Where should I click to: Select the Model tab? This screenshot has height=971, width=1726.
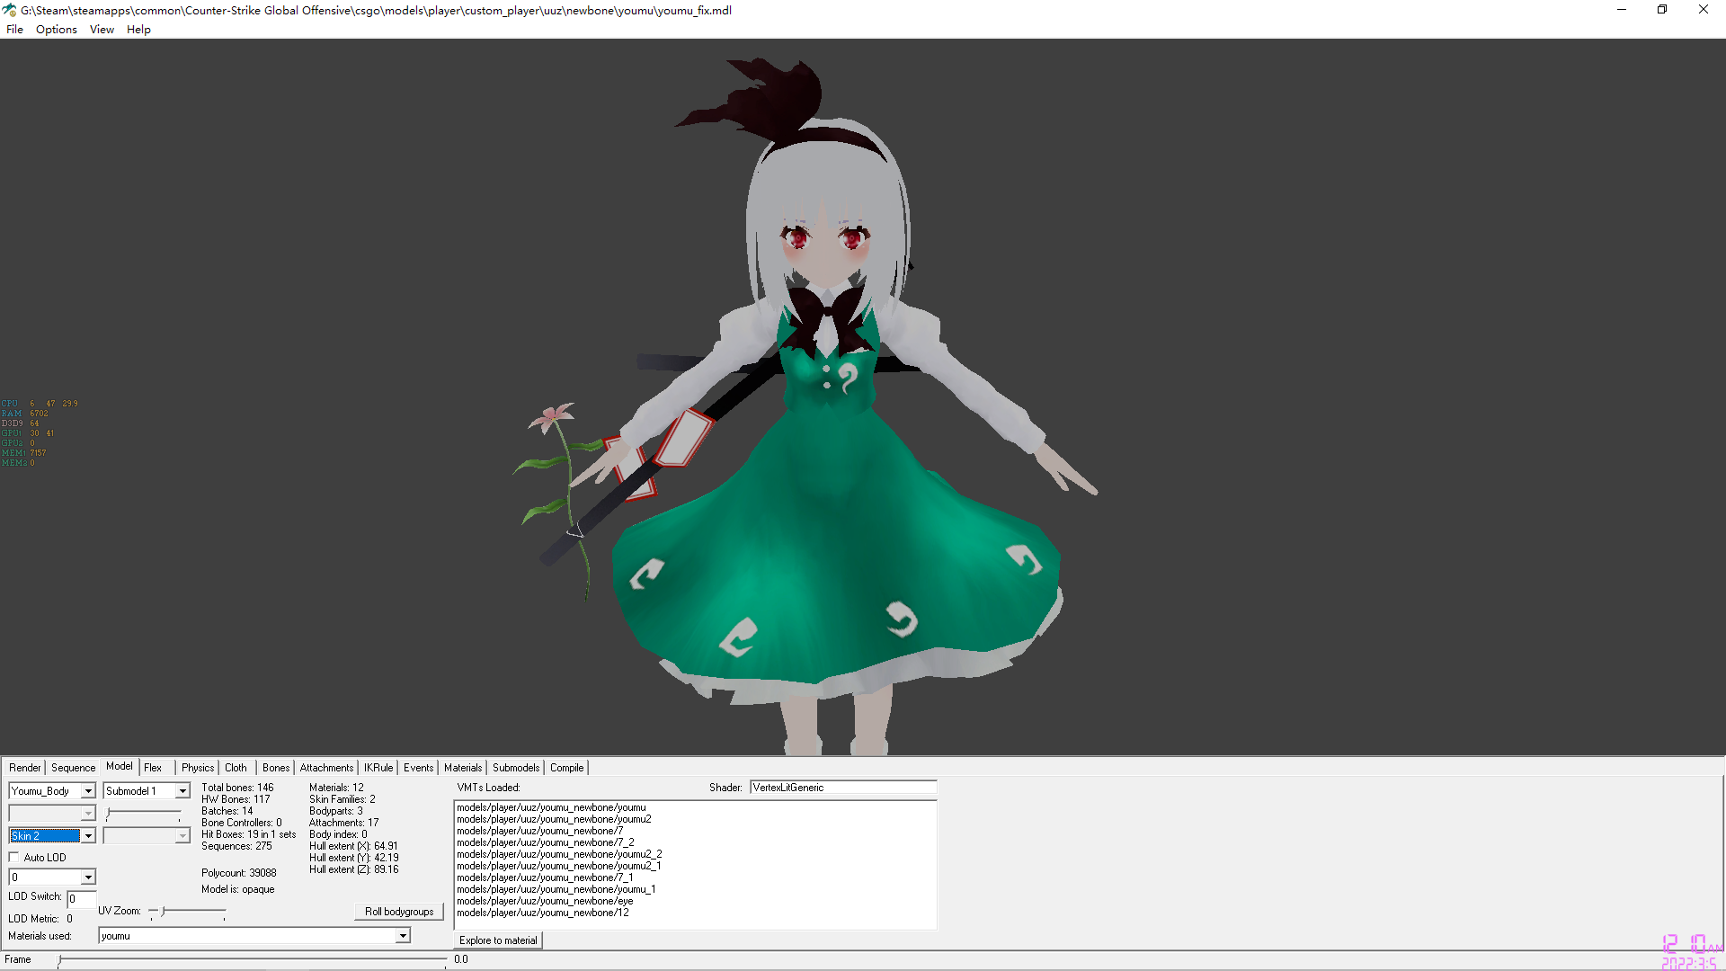120,766
